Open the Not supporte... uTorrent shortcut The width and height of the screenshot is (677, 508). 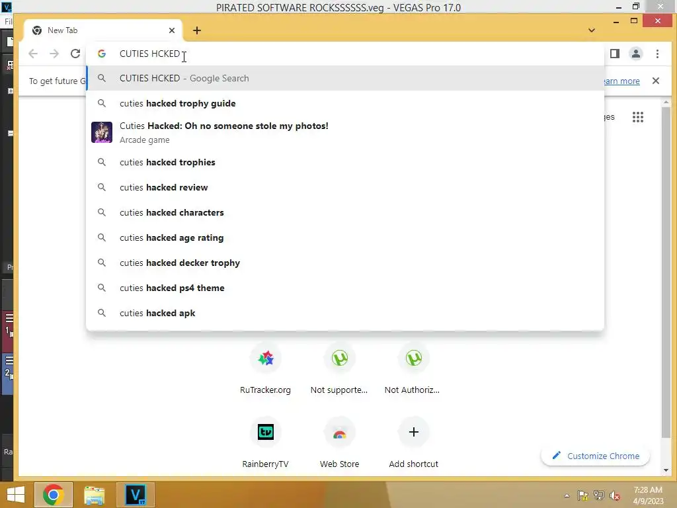339,368
